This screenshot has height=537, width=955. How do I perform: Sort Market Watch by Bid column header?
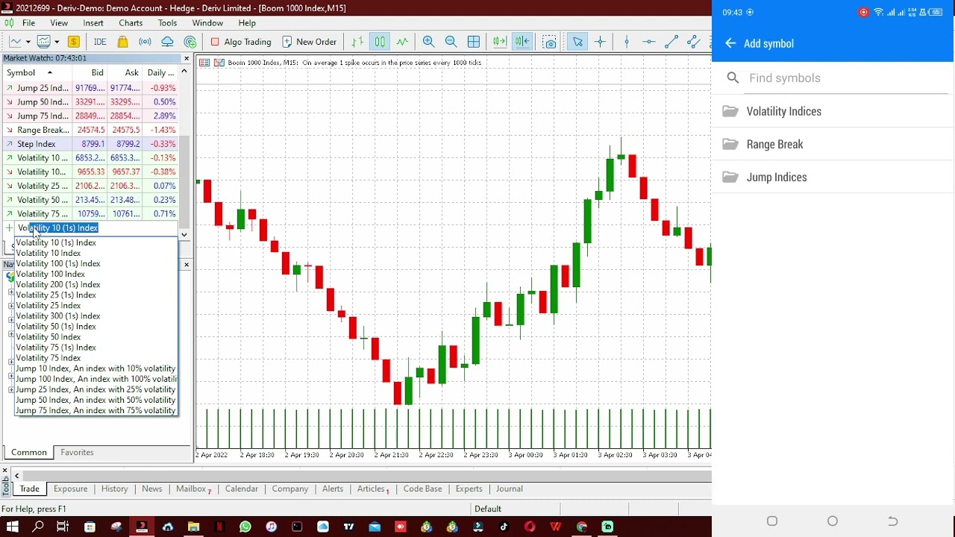(x=90, y=72)
